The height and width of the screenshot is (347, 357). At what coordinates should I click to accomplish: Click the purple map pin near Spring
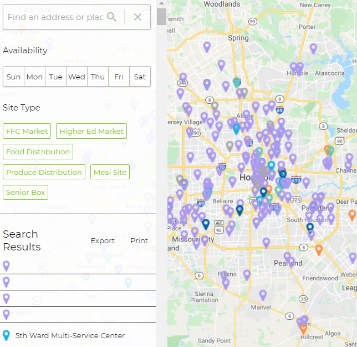(x=207, y=47)
